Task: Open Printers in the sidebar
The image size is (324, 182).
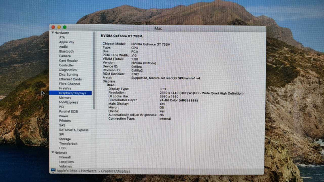Action: coord(65,121)
